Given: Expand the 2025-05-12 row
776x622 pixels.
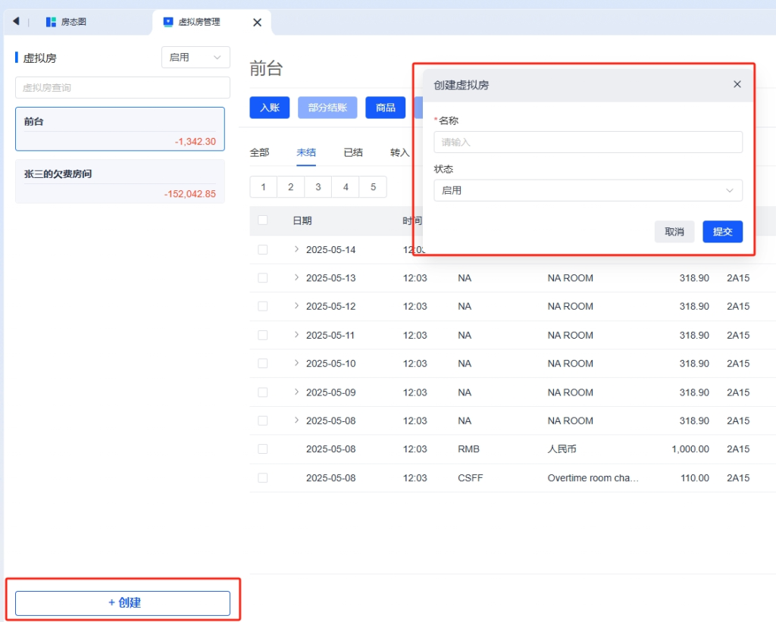Looking at the screenshot, I should click(x=296, y=306).
